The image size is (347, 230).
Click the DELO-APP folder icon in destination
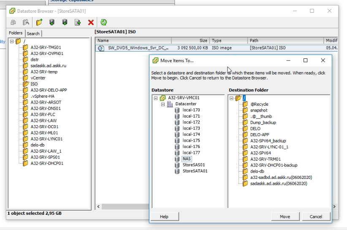pyautogui.click(x=245, y=135)
